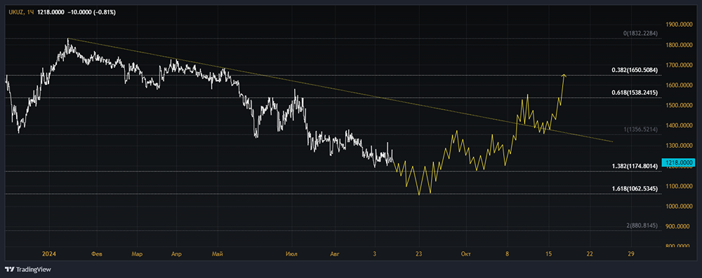Click the 1218.0000 price in header
702x278 pixels.
pos(51,13)
